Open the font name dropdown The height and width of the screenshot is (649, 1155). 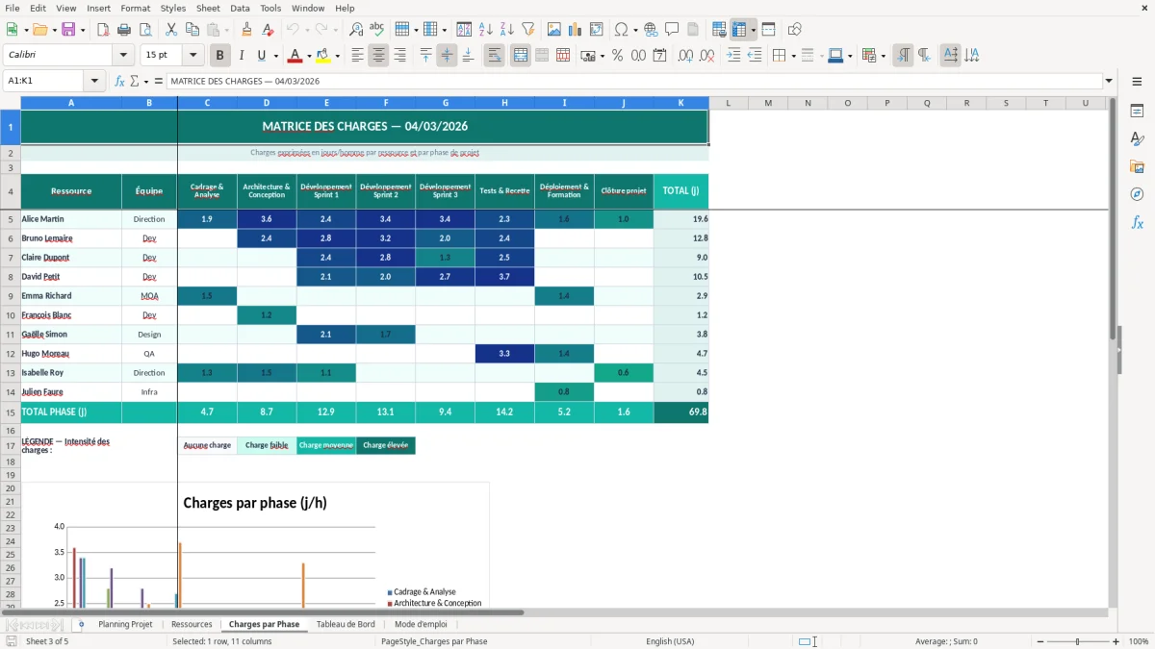point(123,56)
